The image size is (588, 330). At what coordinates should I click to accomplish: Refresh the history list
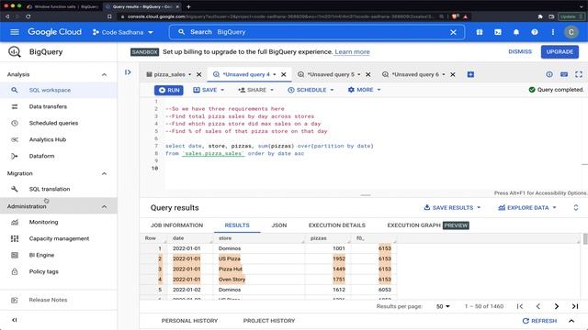[x=539, y=321]
